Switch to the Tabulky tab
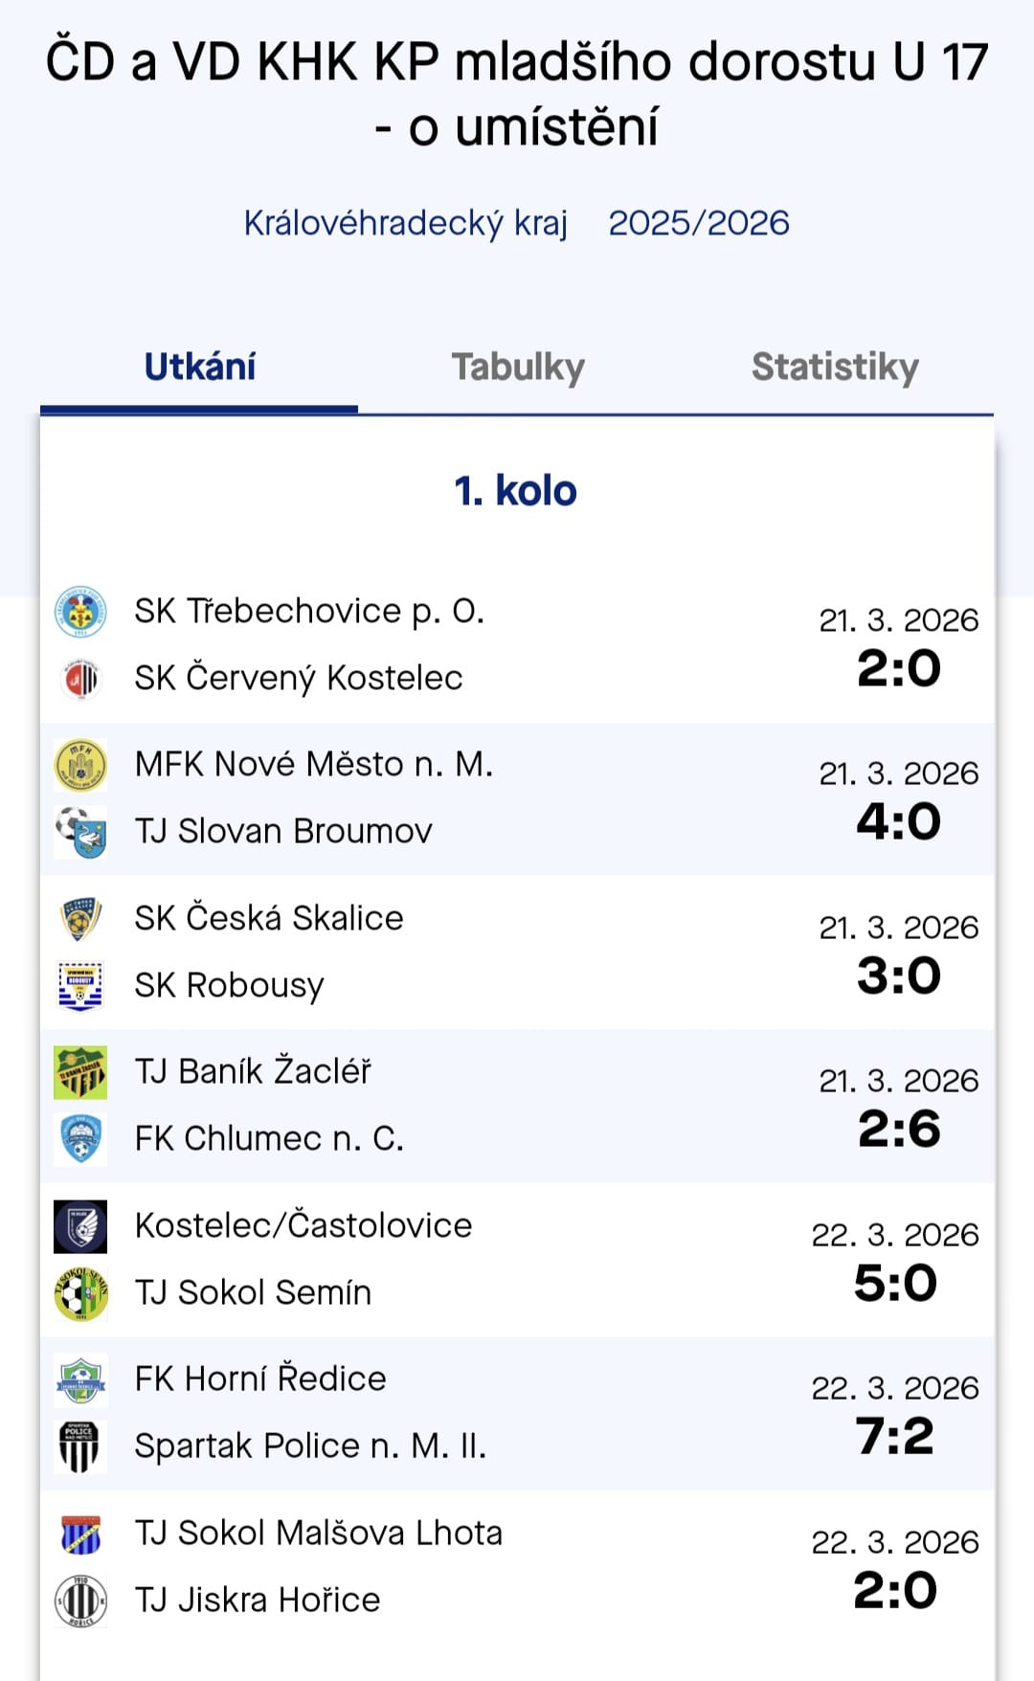The image size is (1034, 1681). tap(518, 368)
